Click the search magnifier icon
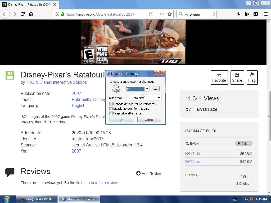Screen dimensions: 271x203 point(180,14)
